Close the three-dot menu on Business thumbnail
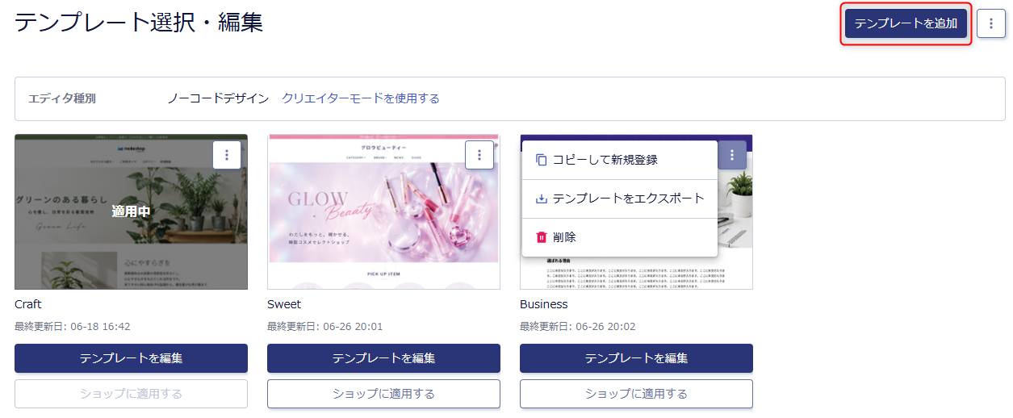 coord(732,155)
